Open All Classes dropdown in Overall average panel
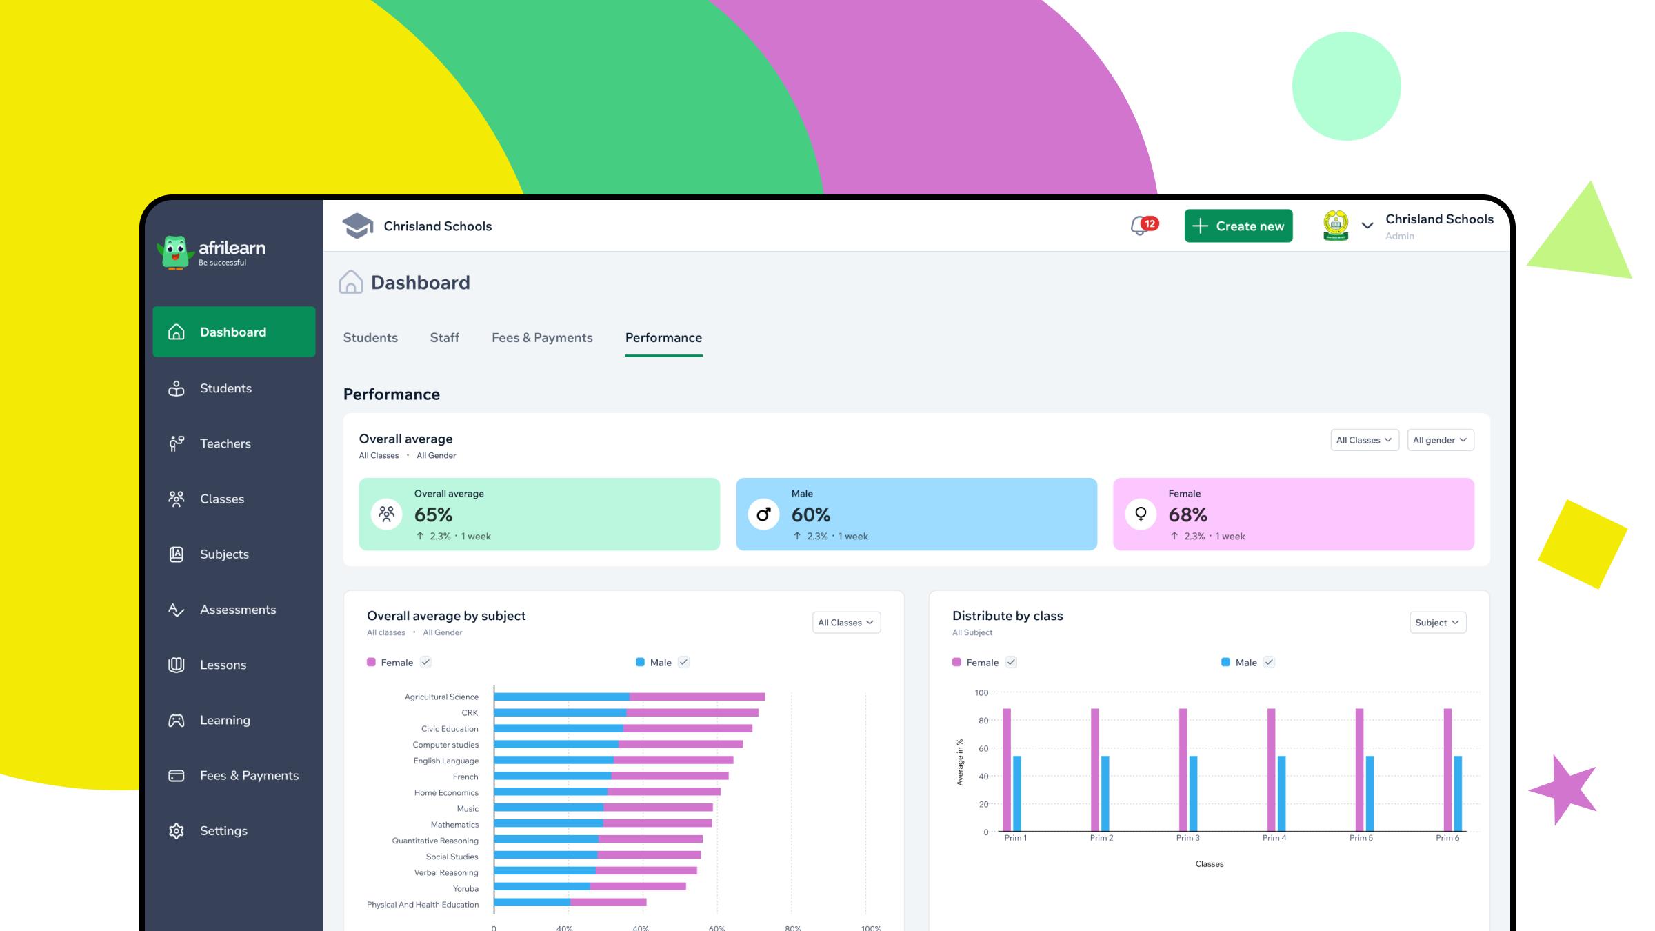Viewport: 1655px width, 931px height. pos(1364,440)
